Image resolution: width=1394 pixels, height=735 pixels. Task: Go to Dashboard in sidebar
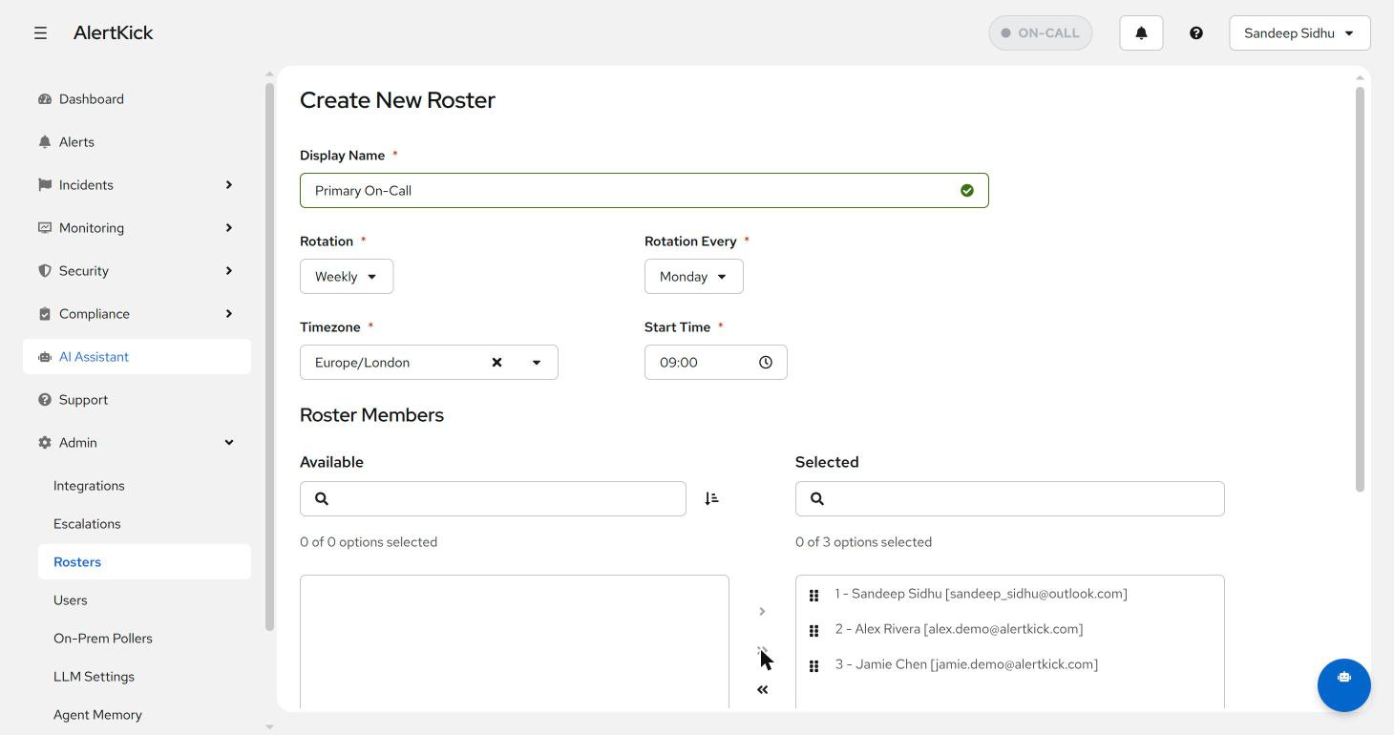pos(137,99)
